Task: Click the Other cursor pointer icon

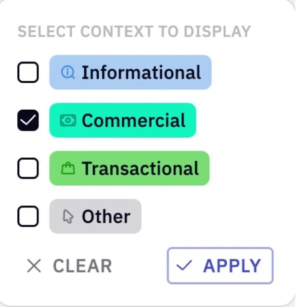Action: click(68, 217)
